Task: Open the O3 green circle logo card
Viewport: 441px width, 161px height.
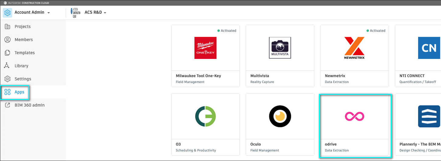Action: pos(205,116)
